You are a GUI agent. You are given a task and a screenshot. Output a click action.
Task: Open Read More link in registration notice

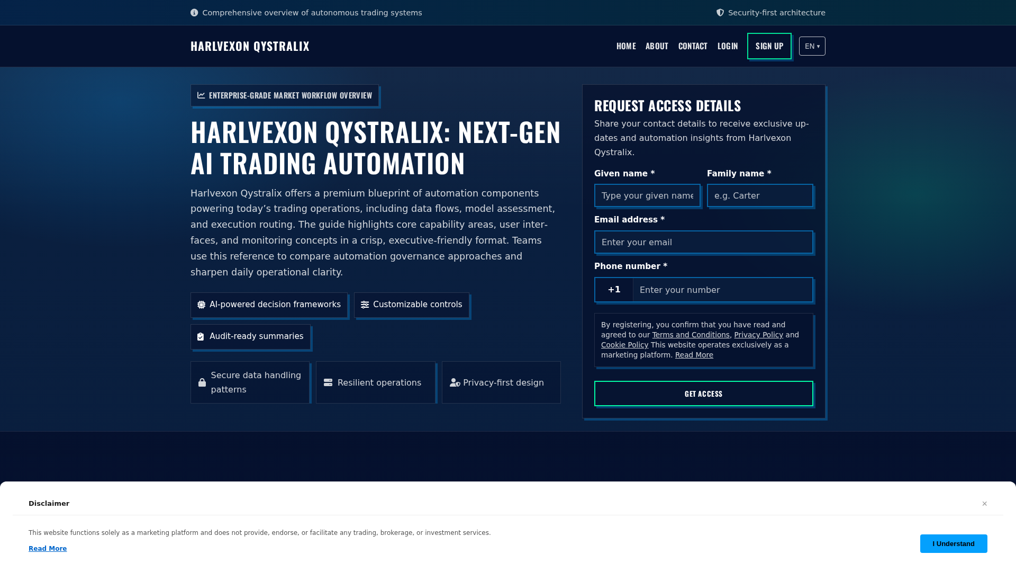pyautogui.click(x=694, y=355)
